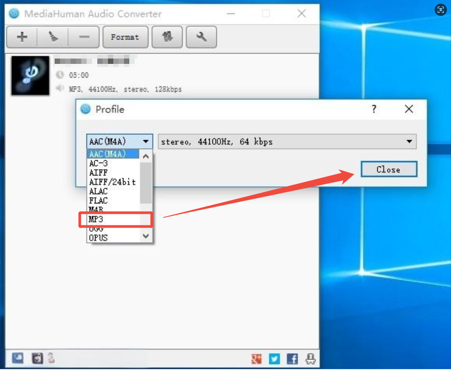Open the Facebook icon in the status bar

tap(292, 359)
